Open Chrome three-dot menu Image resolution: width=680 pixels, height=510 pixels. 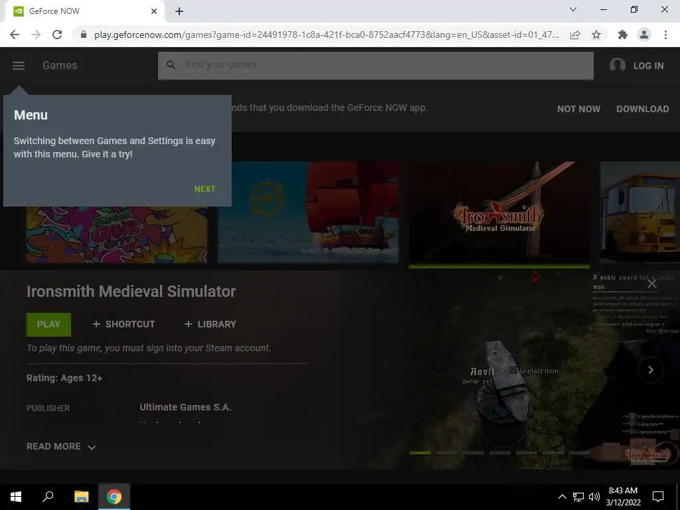point(665,35)
